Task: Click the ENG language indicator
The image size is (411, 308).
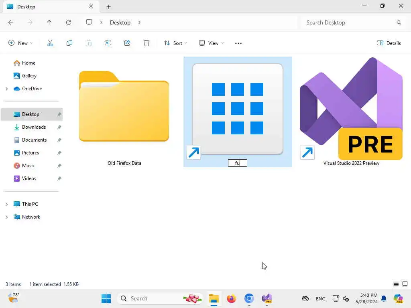Action: (x=321, y=298)
